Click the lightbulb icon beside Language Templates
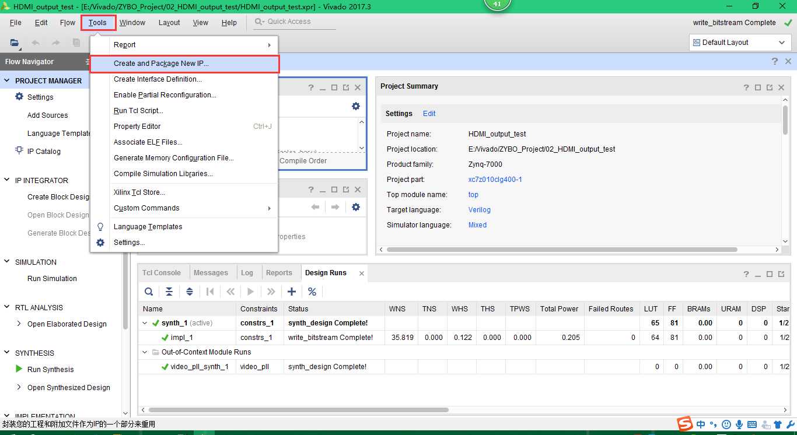This screenshot has width=797, height=435. tap(100, 227)
